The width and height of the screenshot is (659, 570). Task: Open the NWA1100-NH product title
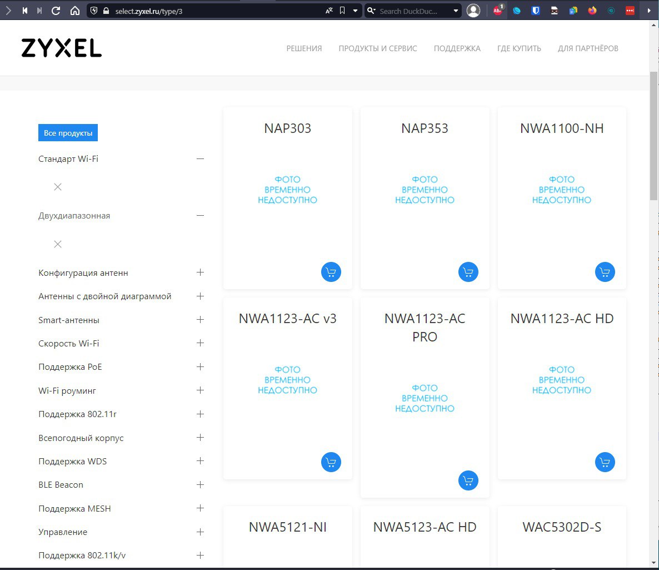pyautogui.click(x=562, y=128)
